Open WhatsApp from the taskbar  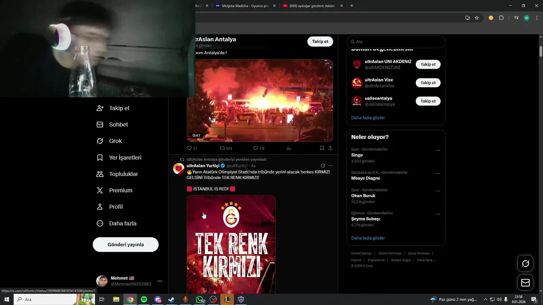click(x=199, y=299)
